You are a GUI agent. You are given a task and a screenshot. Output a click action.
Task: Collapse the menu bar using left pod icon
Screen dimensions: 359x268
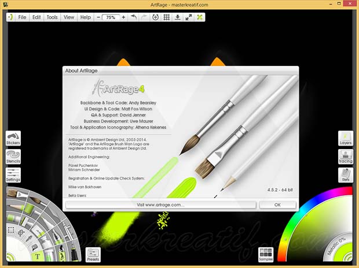click(x=10, y=17)
